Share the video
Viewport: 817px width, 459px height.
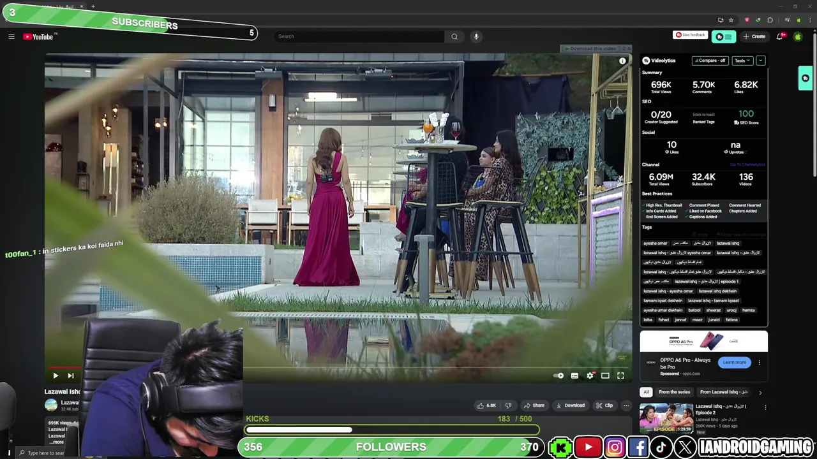coord(534,405)
